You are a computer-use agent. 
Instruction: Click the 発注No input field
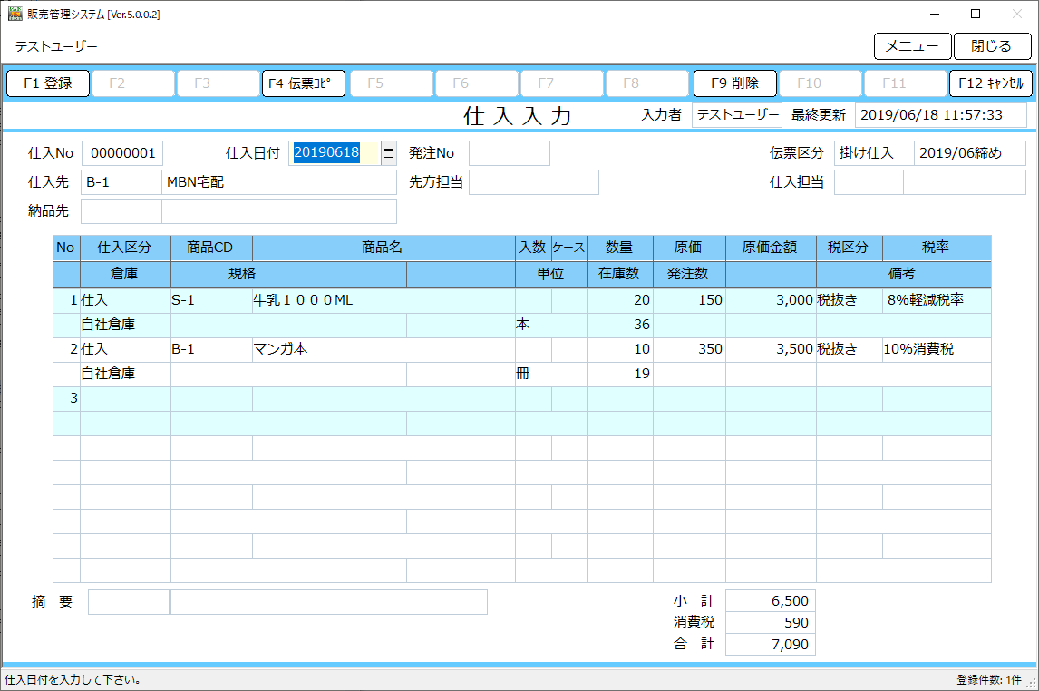click(510, 153)
